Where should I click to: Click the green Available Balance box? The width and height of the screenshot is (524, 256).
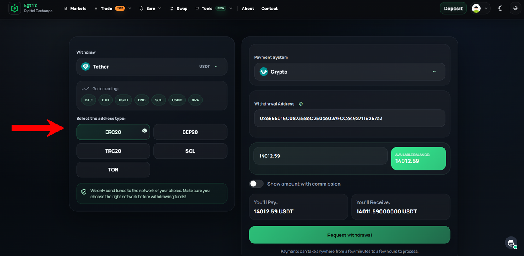coord(418,158)
